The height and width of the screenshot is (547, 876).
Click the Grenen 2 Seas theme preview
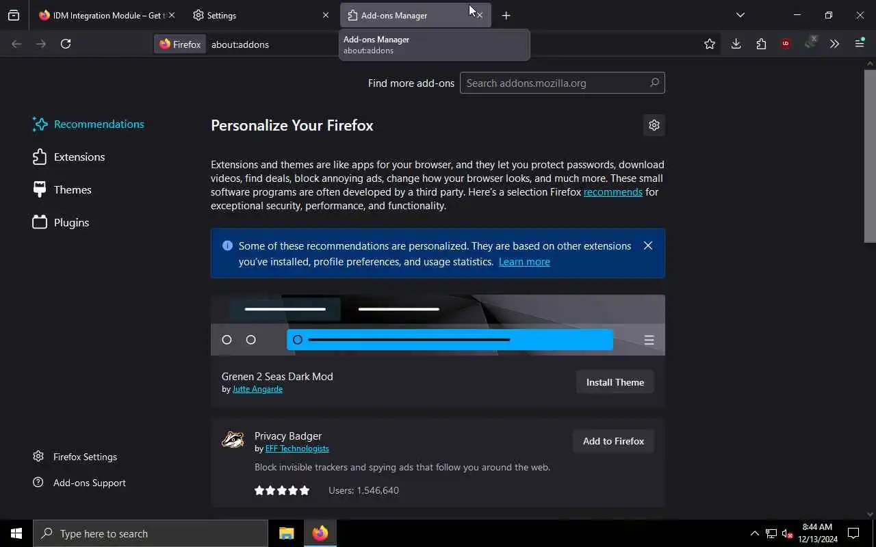coord(438,325)
